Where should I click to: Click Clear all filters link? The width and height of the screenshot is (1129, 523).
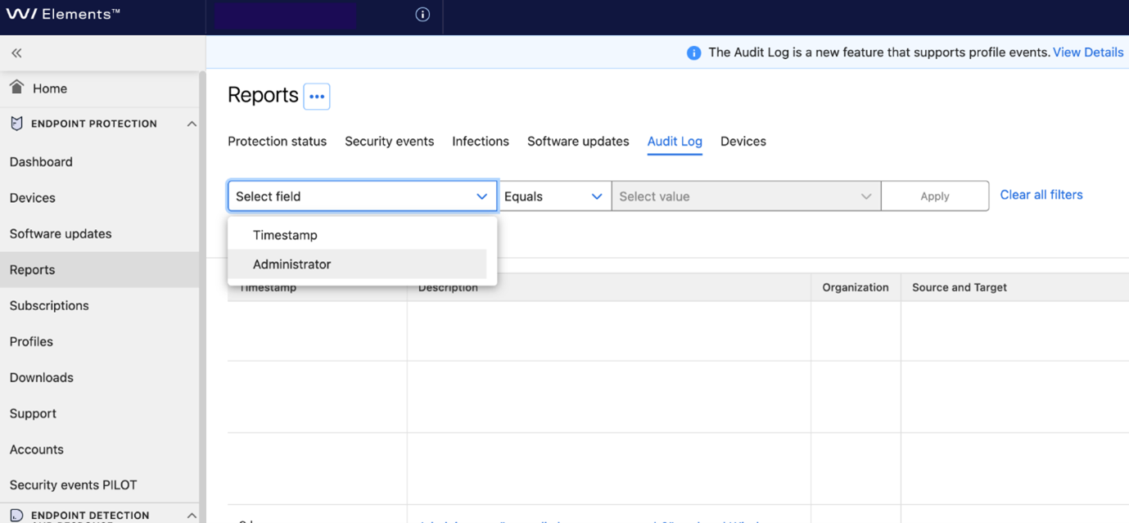click(1041, 195)
